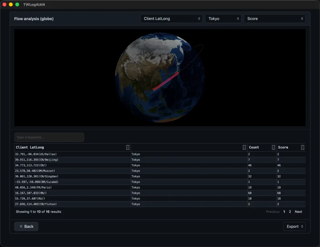The height and width of the screenshot is (247, 320).
Task: Click Tokyo cell in the Paris row
Action: click(189, 187)
